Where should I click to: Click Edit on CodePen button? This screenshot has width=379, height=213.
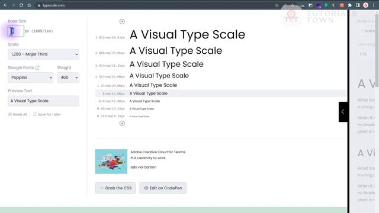[x=163, y=188]
